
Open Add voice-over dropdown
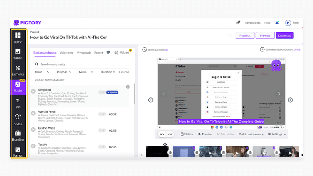point(251,134)
